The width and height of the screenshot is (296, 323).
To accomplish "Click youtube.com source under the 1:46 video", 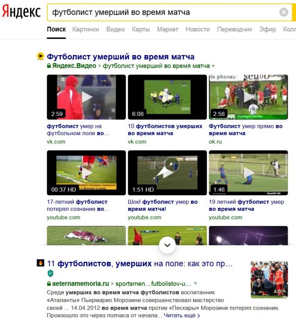I will tap(225, 217).
